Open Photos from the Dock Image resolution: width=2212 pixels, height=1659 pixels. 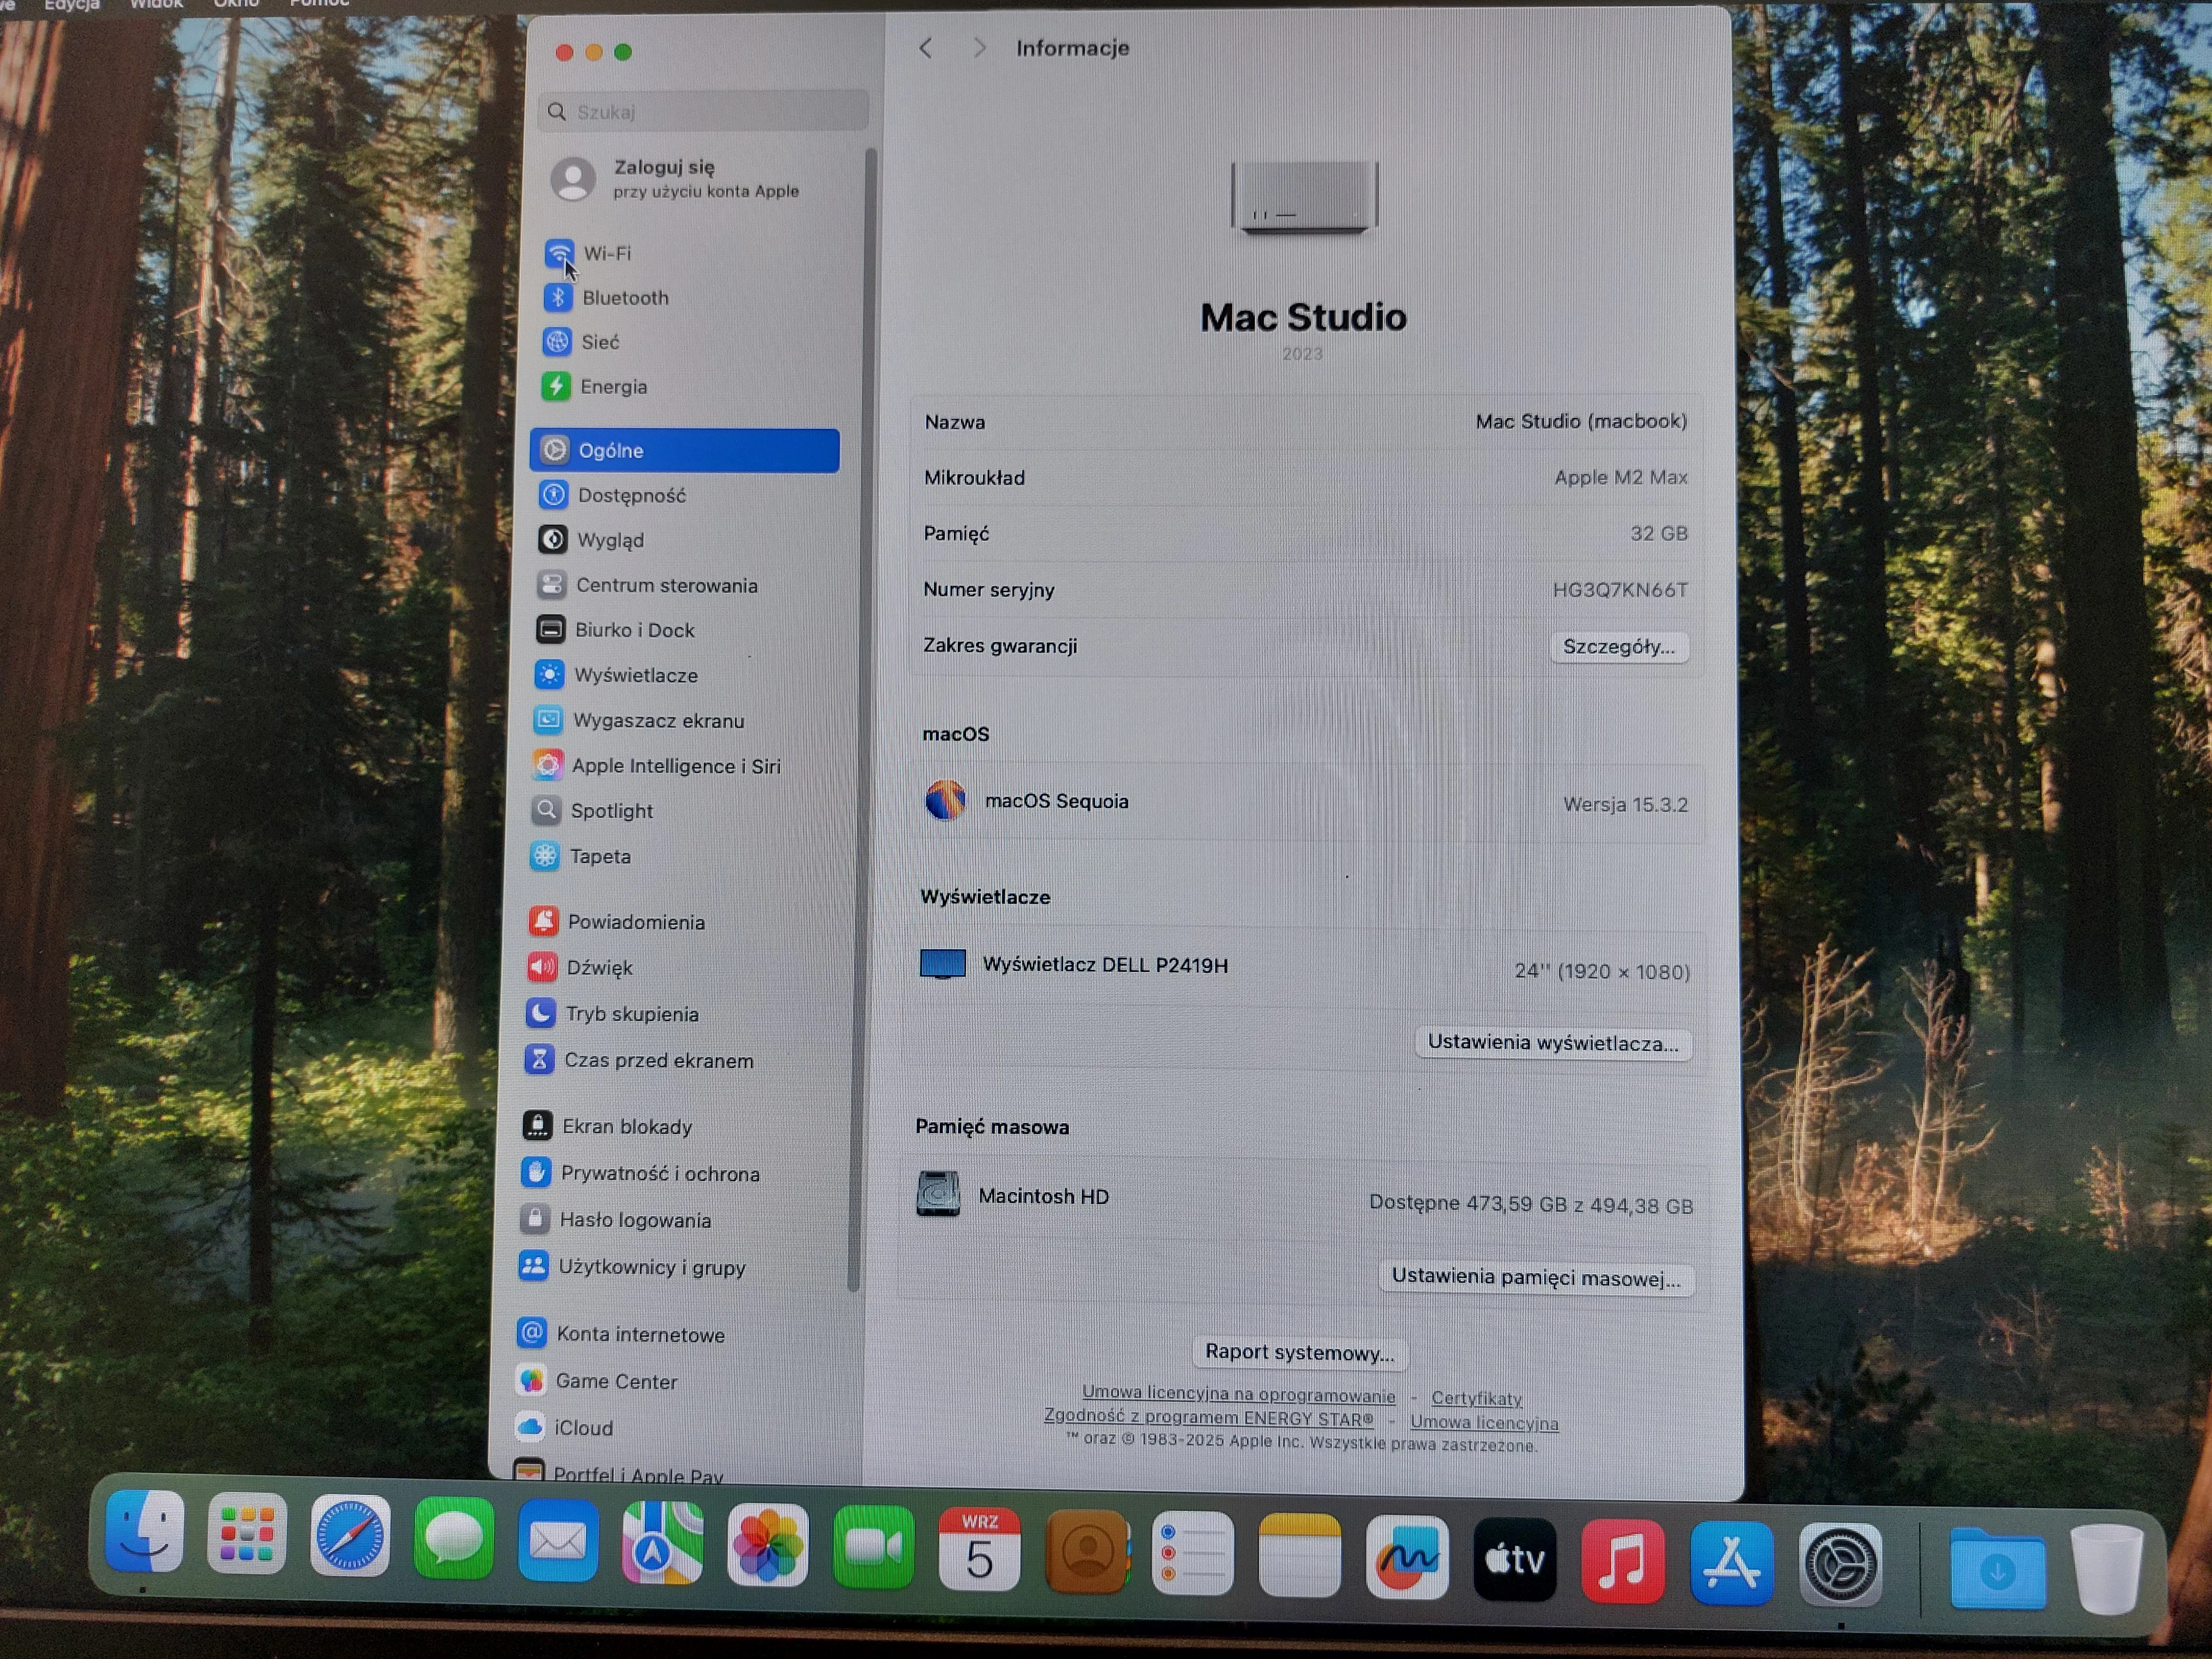[767, 1546]
